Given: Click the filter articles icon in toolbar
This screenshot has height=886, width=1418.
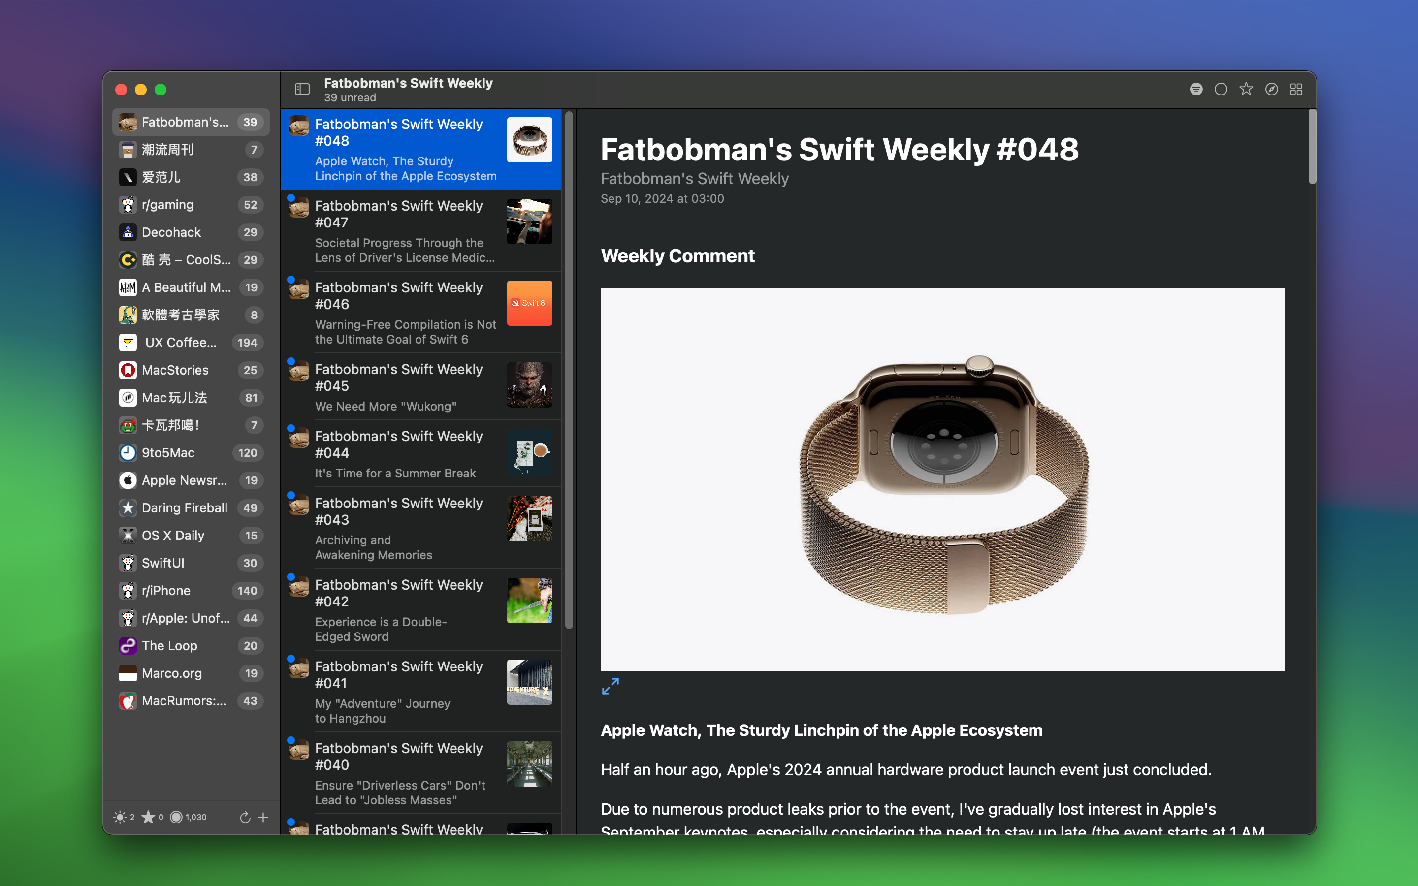Looking at the screenshot, I should tap(1196, 89).
